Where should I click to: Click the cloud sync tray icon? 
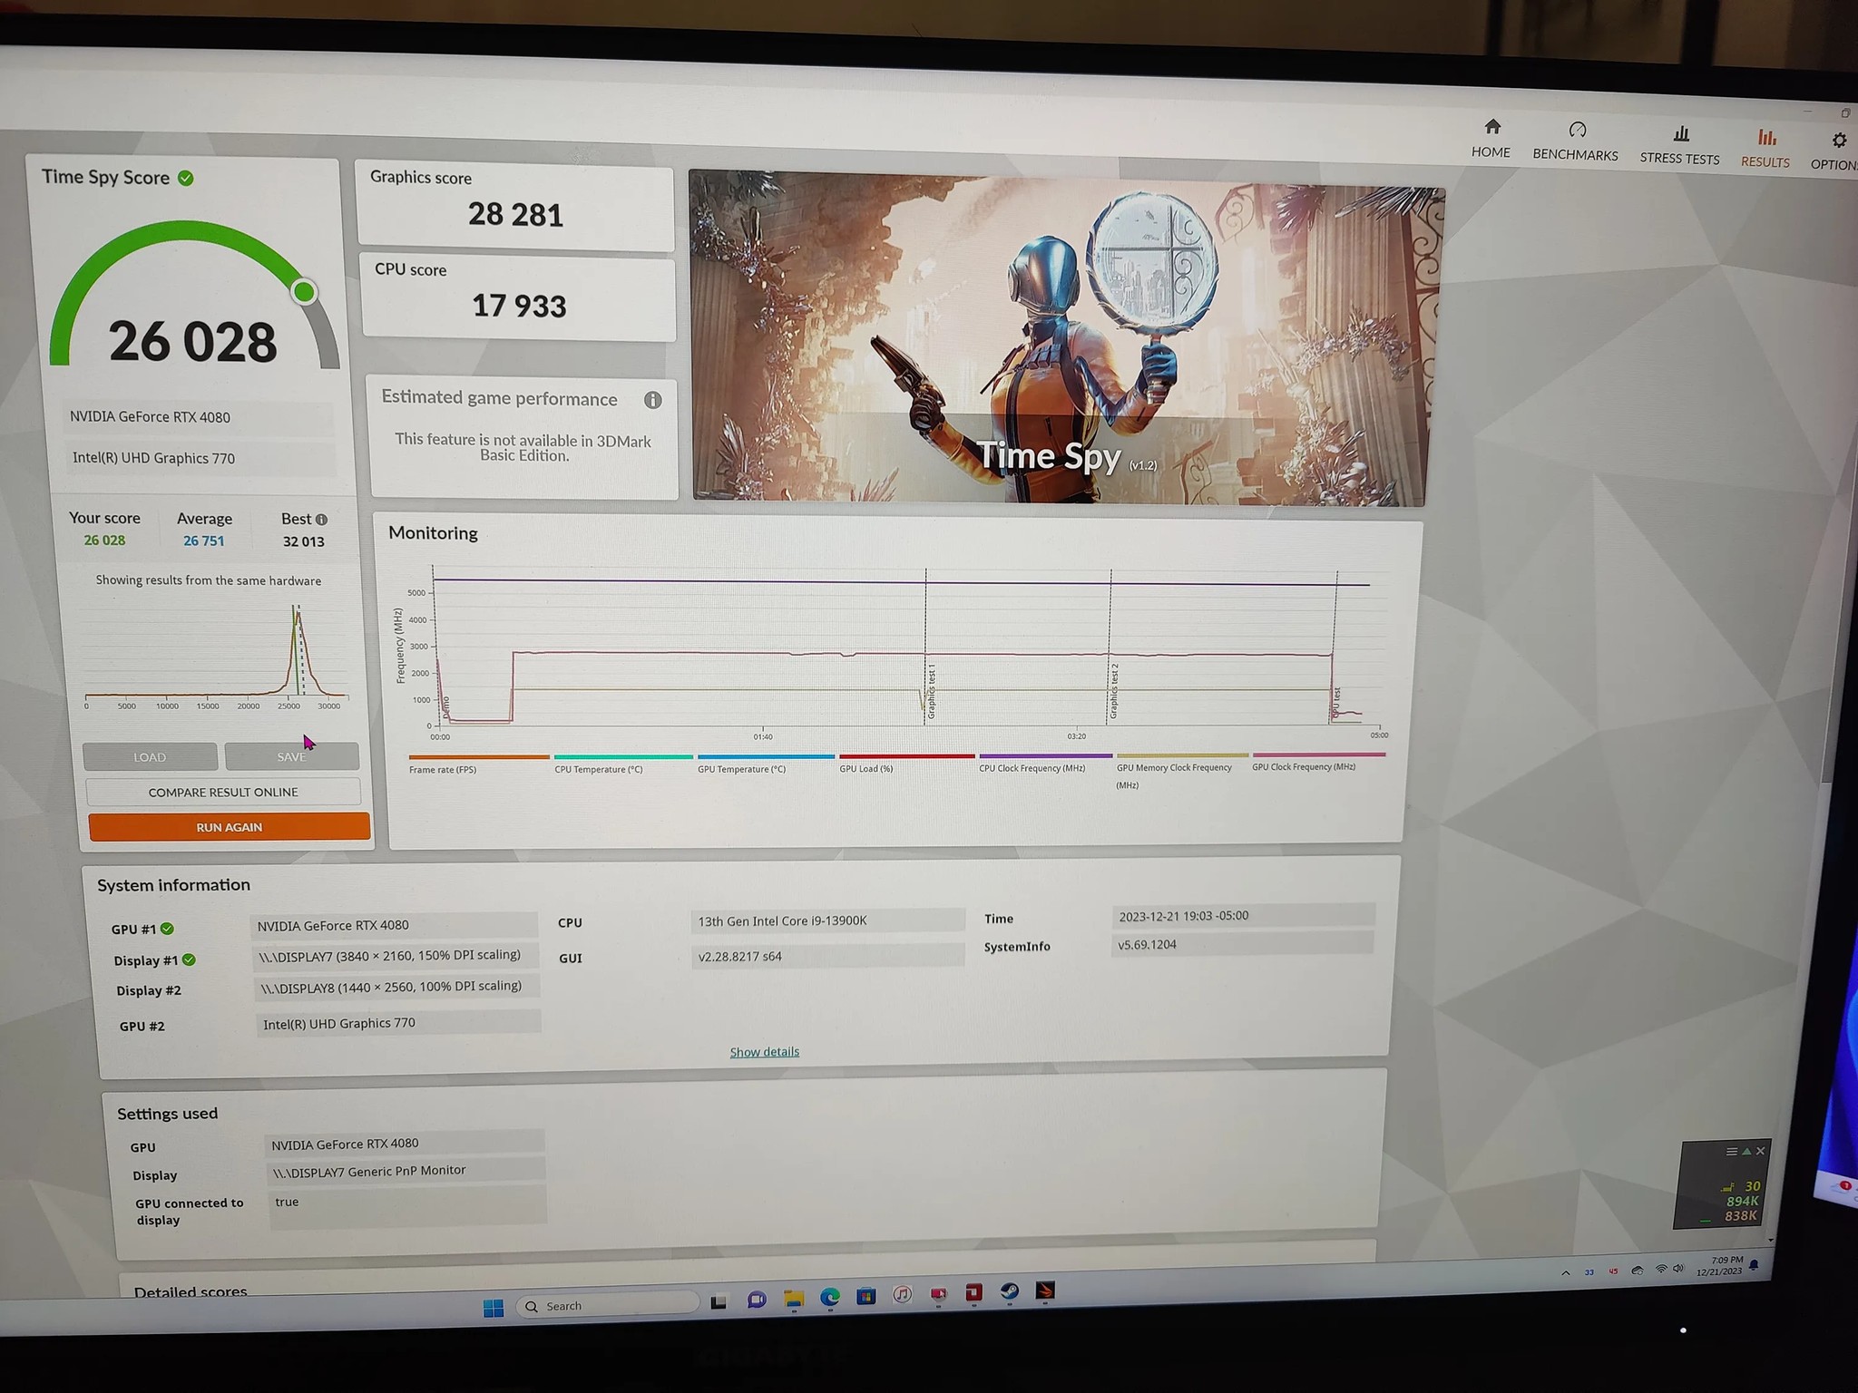[1638, 1271]
